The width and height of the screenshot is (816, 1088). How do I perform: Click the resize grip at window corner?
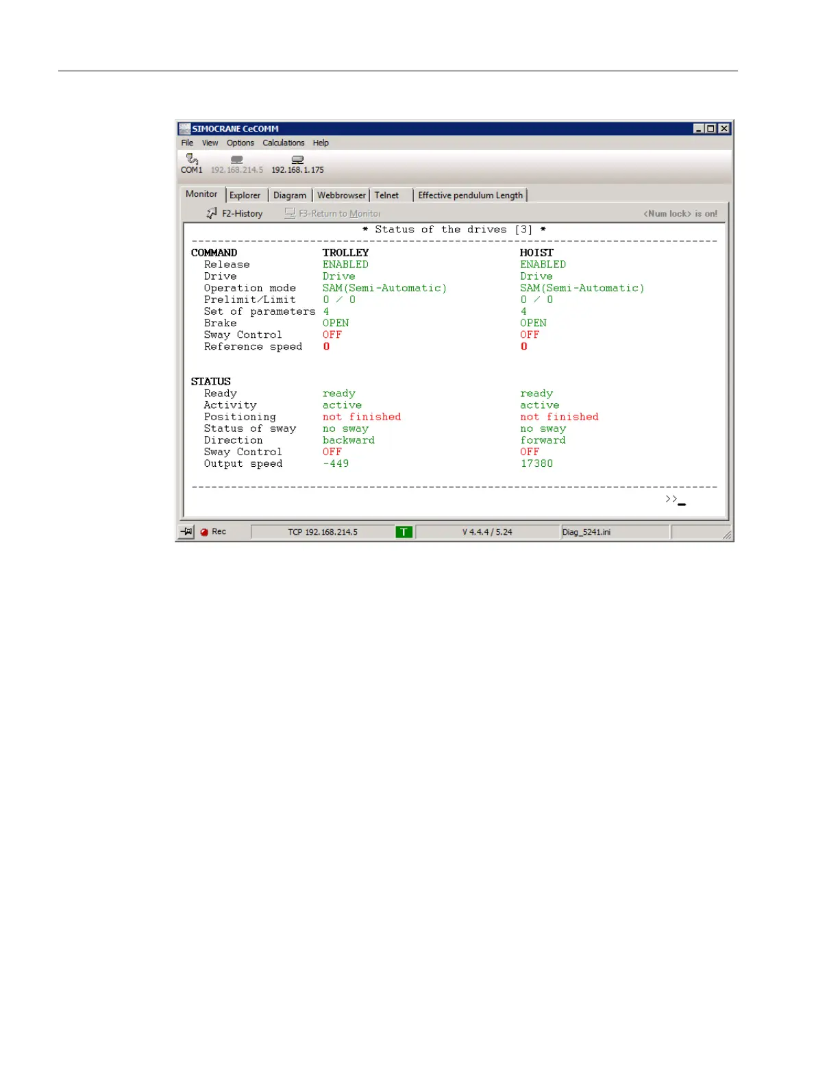tap(727, 535)
